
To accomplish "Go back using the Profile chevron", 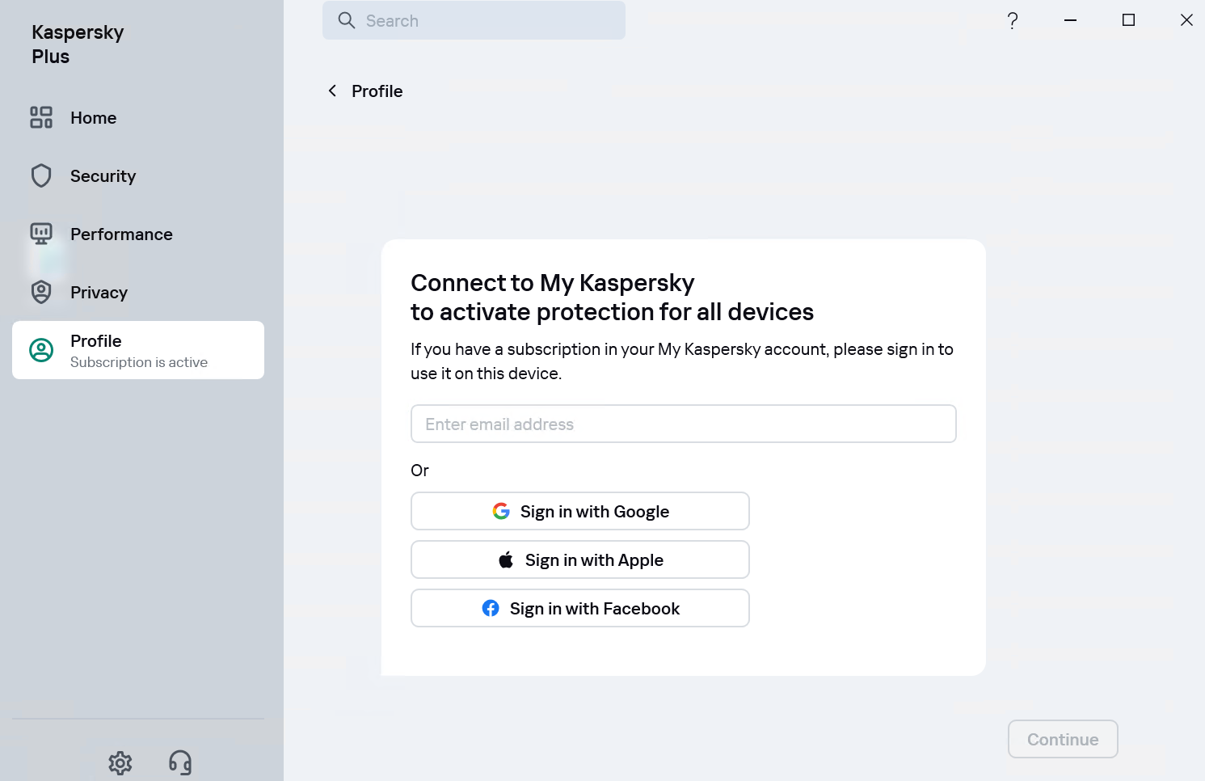I will coord(332,91).
